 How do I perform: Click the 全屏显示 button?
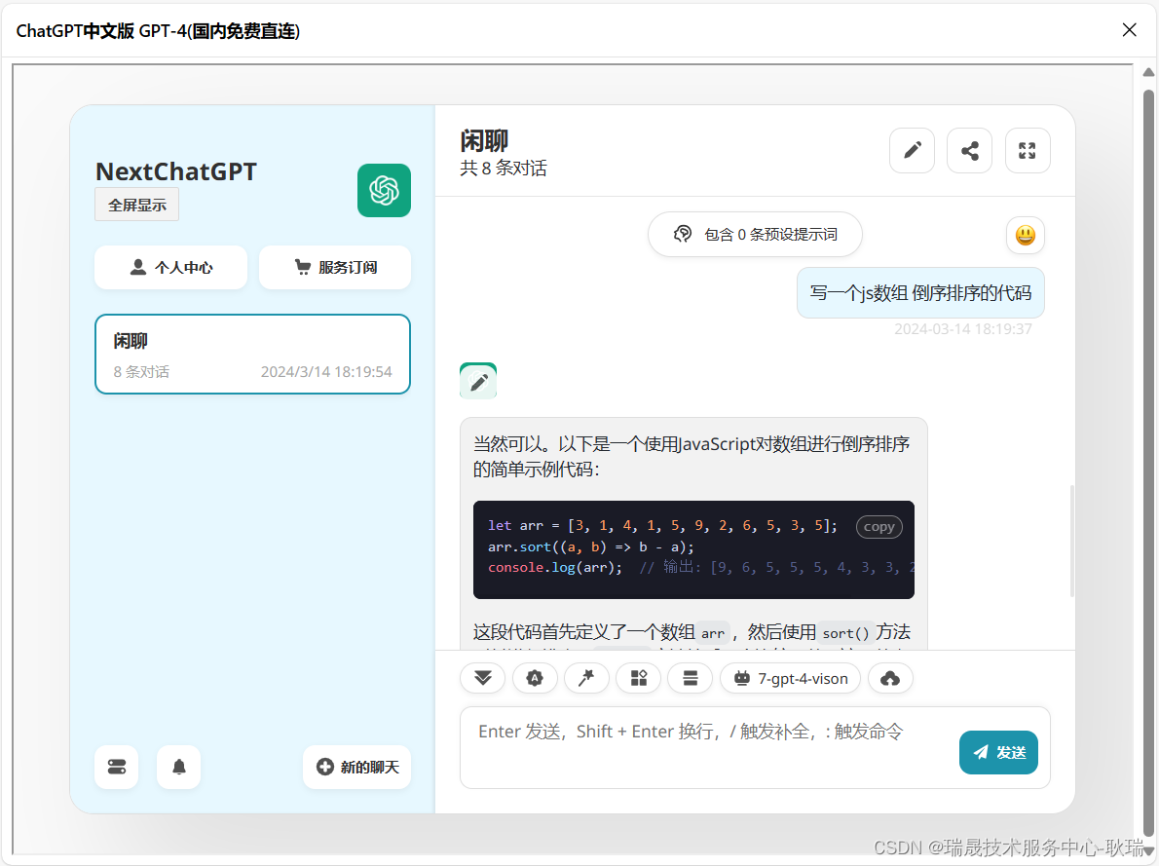(136, 205)
